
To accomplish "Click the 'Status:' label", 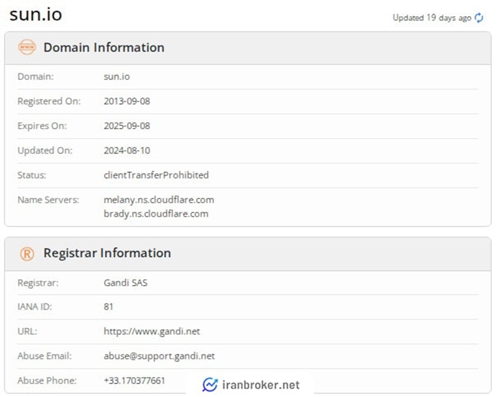I will pos(32,175).
